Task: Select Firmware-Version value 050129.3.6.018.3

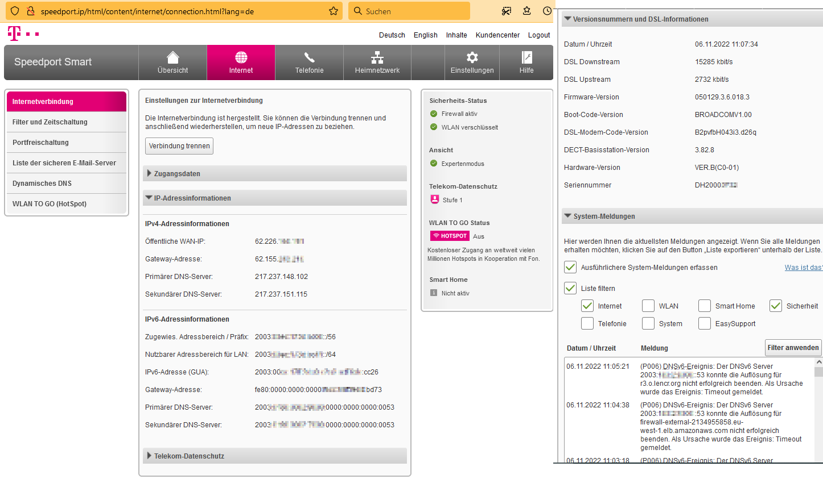Action: [722, 97]
